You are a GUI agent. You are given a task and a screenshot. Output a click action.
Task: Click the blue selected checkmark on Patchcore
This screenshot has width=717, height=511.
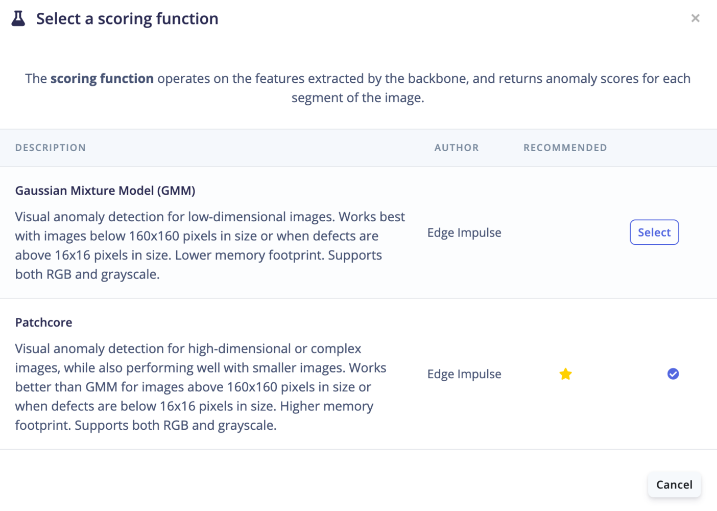tap(673, 374)
